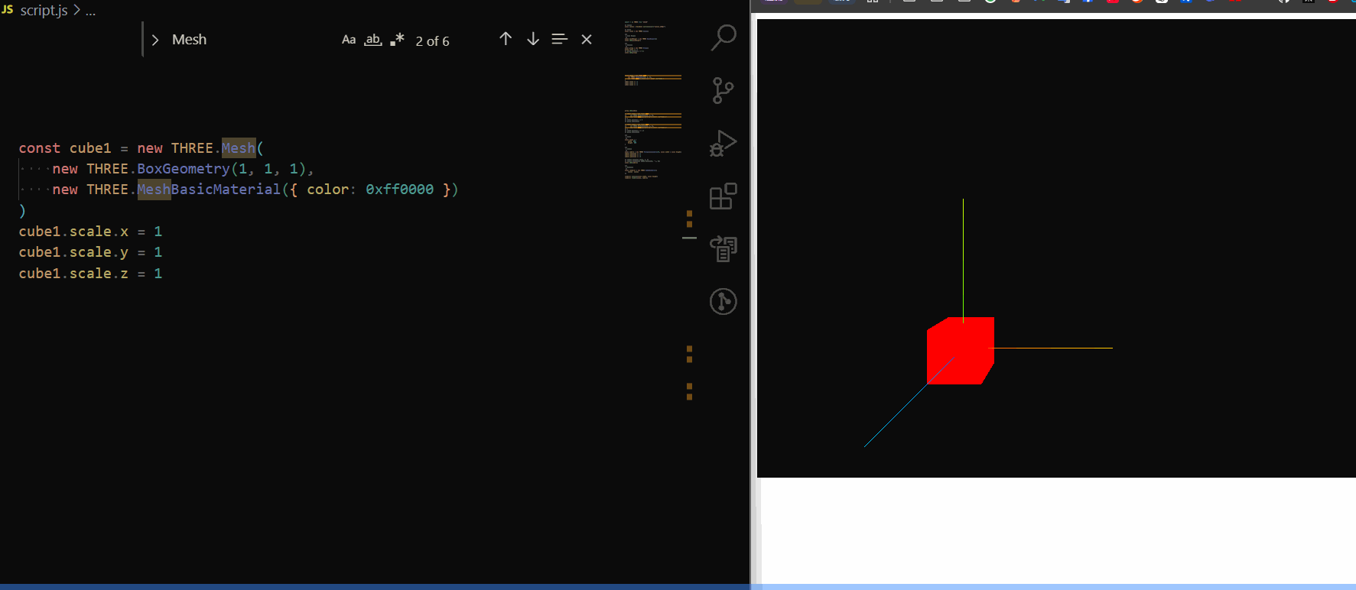This screenshot has width=1356, height=590.
Task: Expand the replace field chevron
Action: (x=155, y=40)
